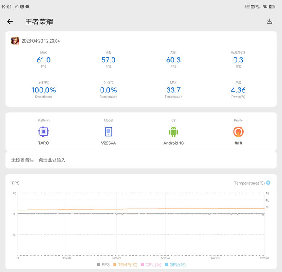Select the MAX 61.0 FPS value
This screenshot has height=272, width=282.
click(43, 60)
